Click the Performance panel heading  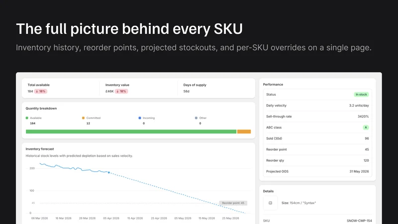[x=273, y=84]
